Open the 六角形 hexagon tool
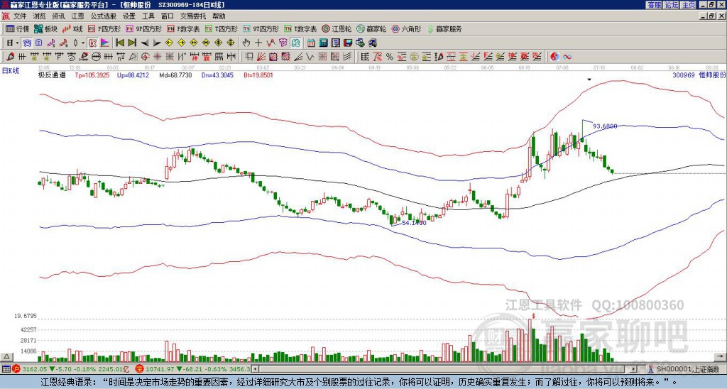Viewport: 727px width, 389px height. coord(407,28)
